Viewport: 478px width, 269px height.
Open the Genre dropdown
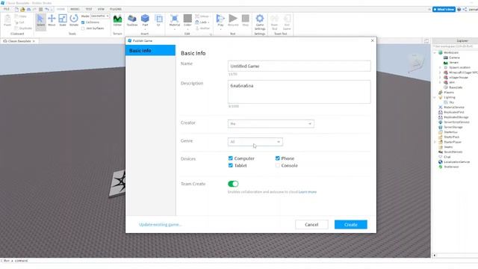coord(255,142)
